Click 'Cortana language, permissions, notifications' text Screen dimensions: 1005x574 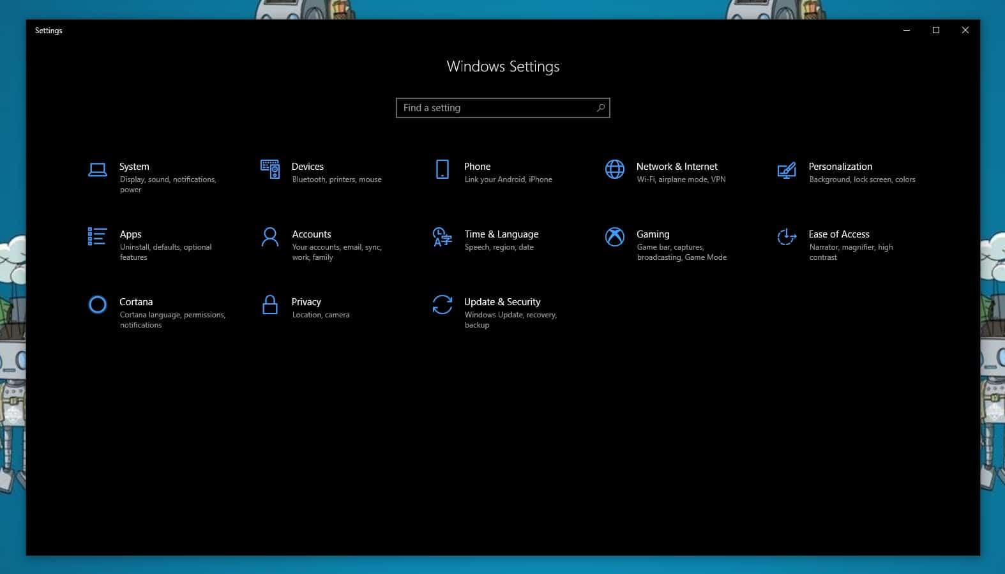172,320
